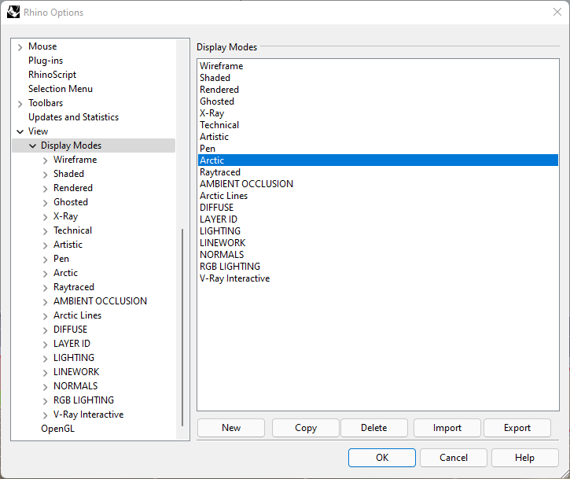570x479 pixels.
Task: Select Plug-ins in the options tree
Action: [46, 61]
